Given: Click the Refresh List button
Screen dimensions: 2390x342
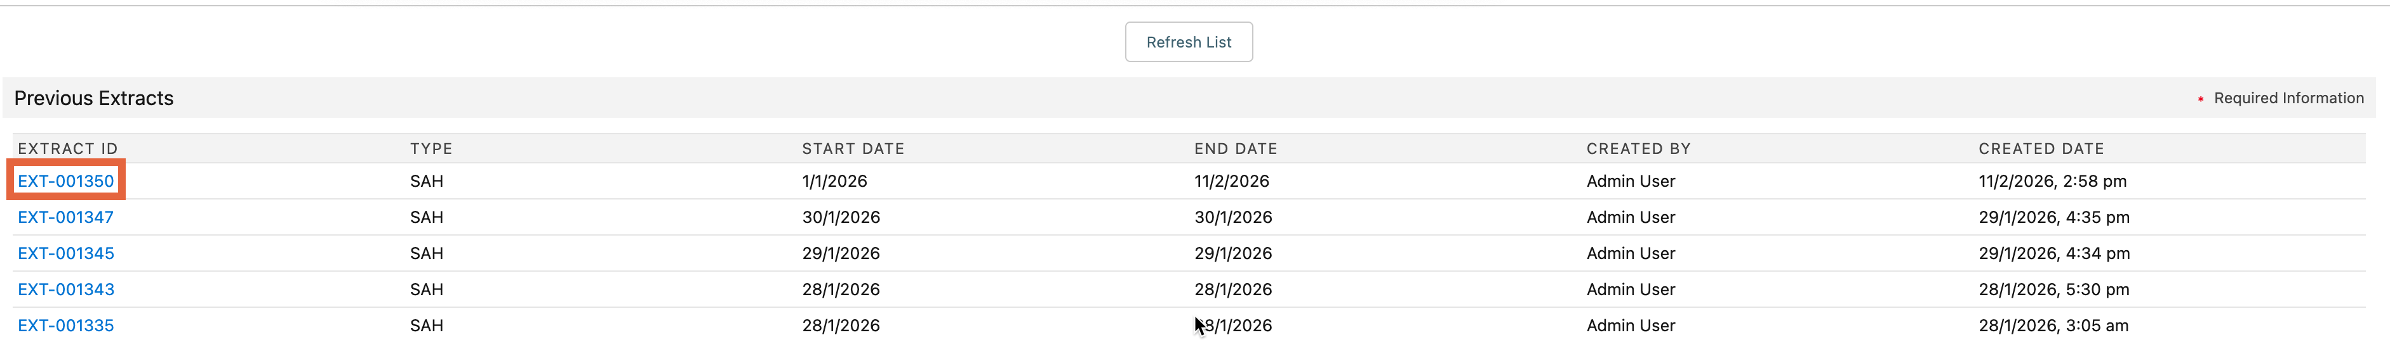Looking at the screenshot, I should [x=1189, y=42].
